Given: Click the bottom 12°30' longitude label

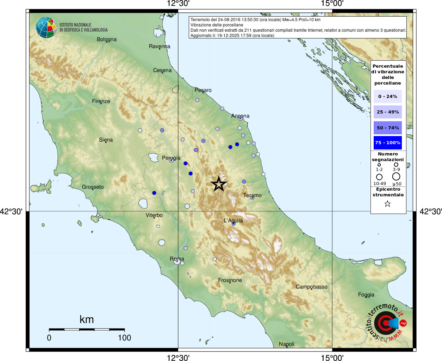Looking at the screenshot, I should click(178, 357).
